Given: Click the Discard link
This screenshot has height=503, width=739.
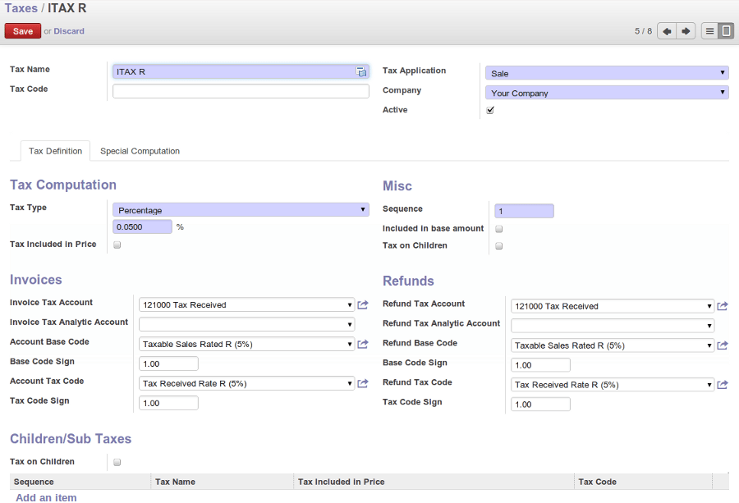Looking at the screenshot, I should 69,30.
